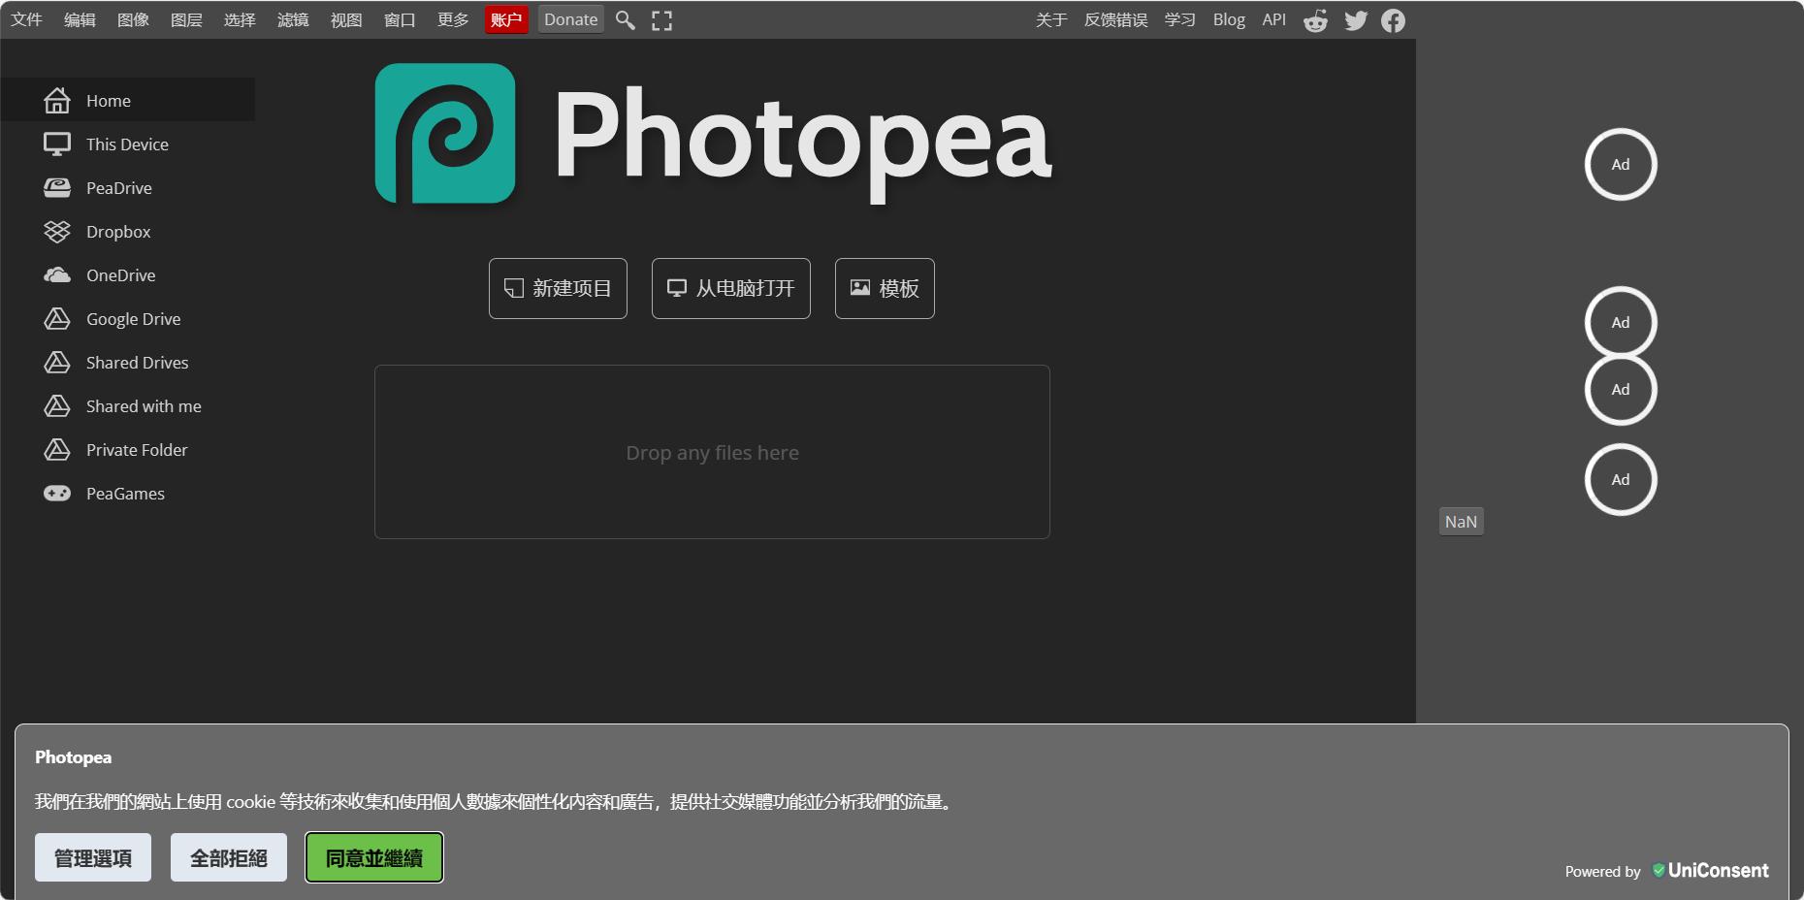
Task: Open the Twitter icon link
Action: click(x=1355, y=20)
